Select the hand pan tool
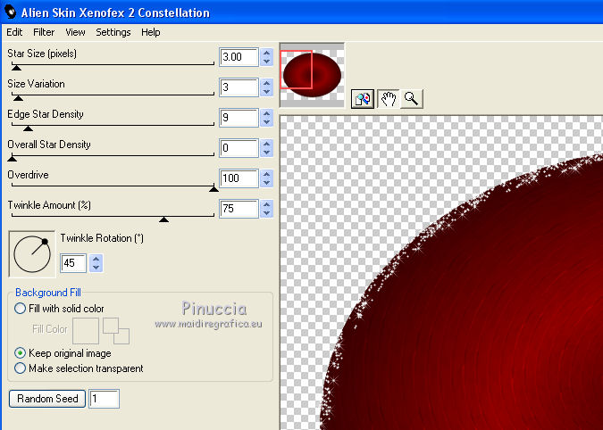 tap(388, 99)
